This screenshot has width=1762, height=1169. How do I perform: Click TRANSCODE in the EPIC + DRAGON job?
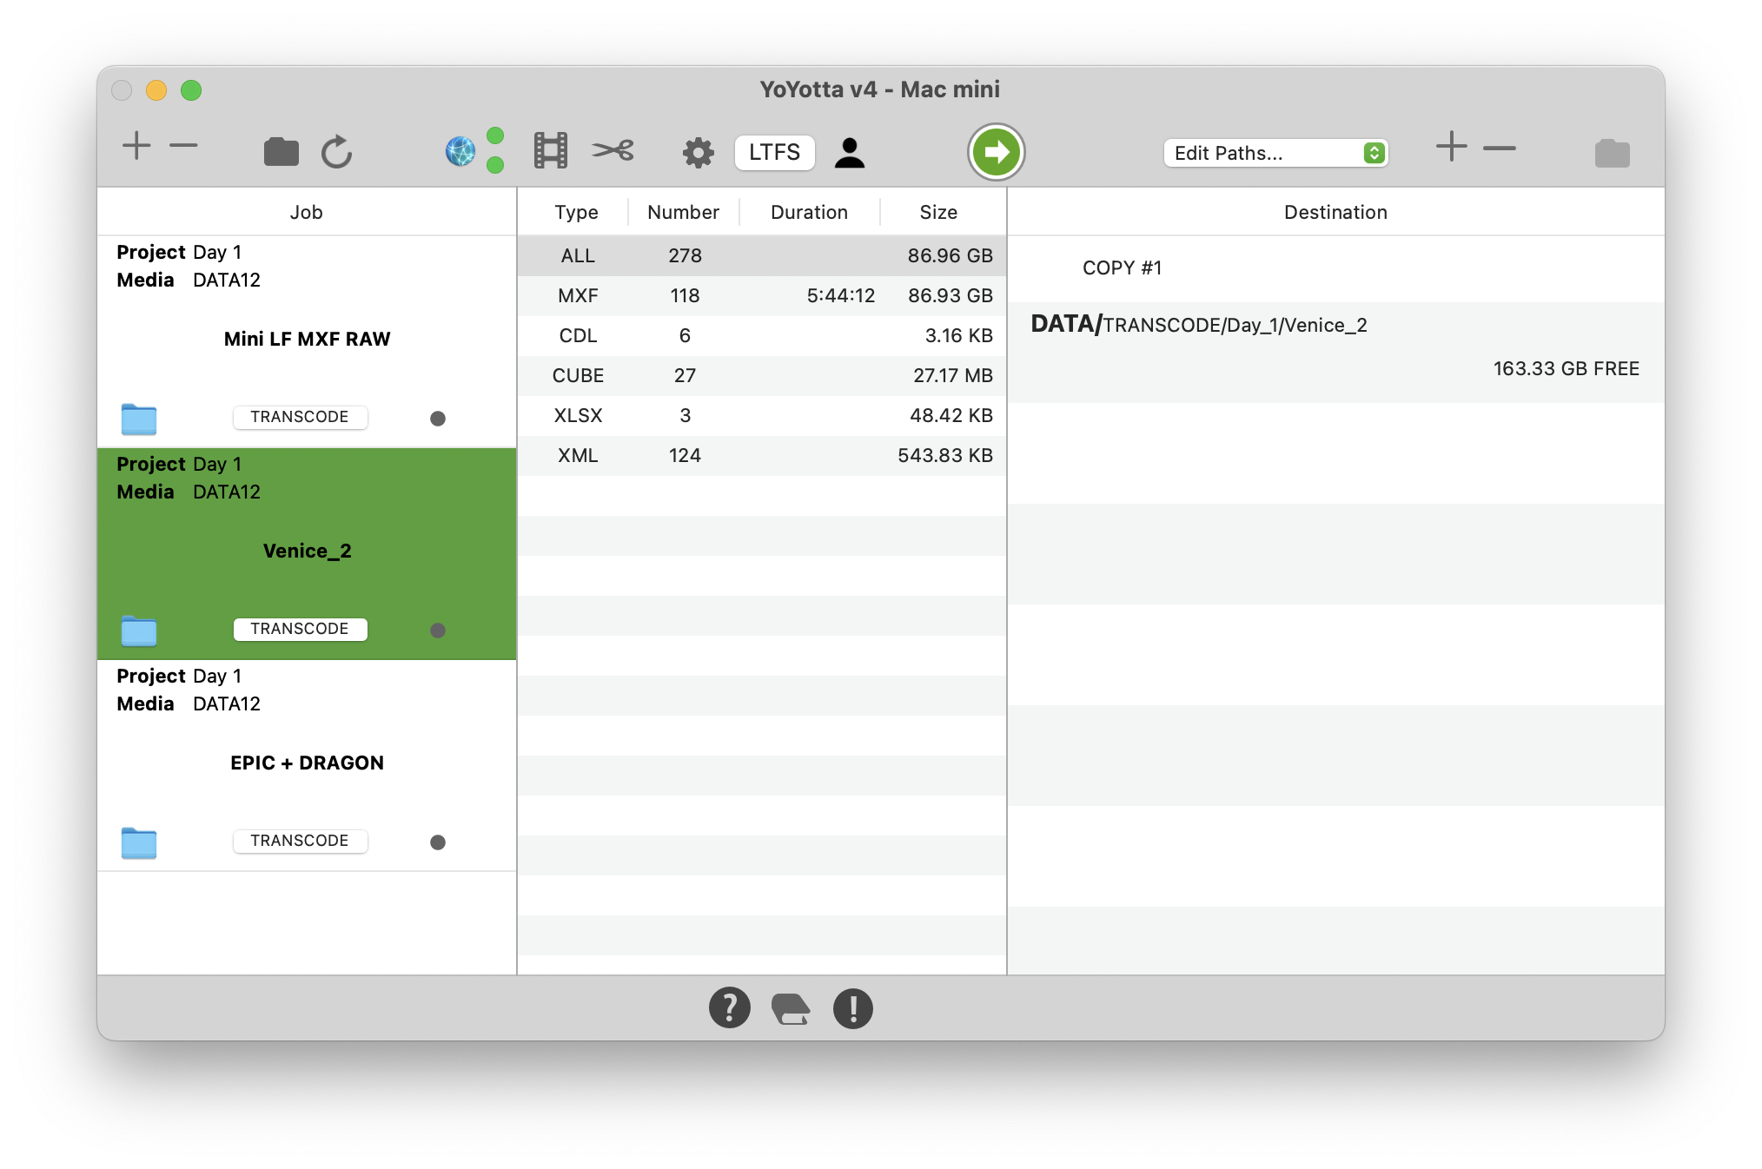click(x=300, y=841)
